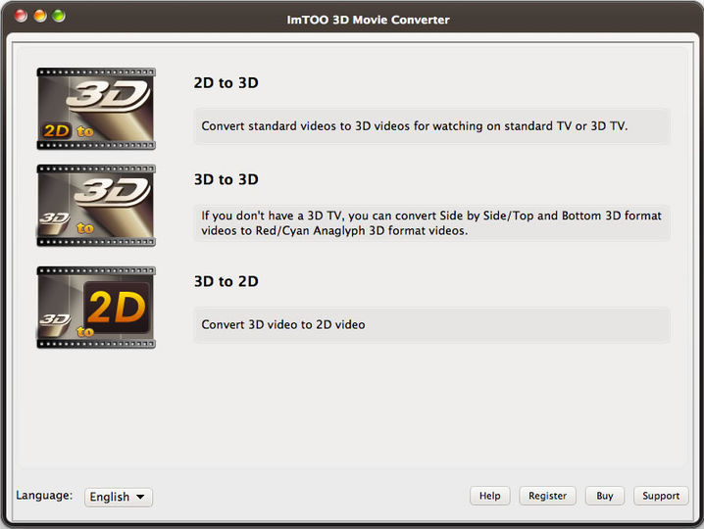The image size is (704, 529).
Task: Click the Language label text
Action: point(44,496)
